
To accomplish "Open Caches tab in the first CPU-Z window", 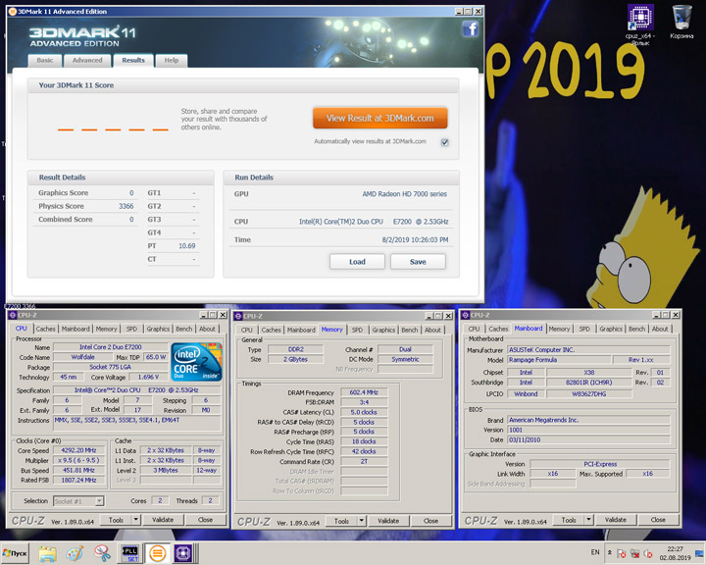I will 45,329.
